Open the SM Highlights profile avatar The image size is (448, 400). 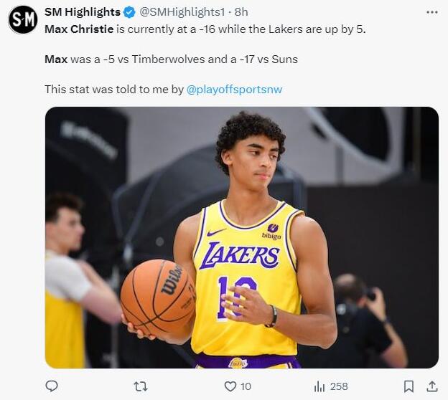23,19
